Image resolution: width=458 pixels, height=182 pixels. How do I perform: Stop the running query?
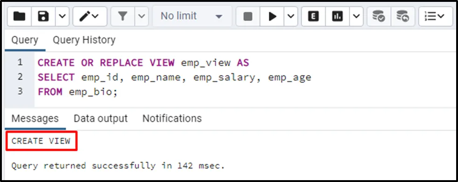click(x=248, y=16)
